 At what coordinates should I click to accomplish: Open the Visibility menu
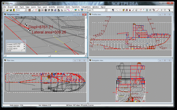[52, 7]
